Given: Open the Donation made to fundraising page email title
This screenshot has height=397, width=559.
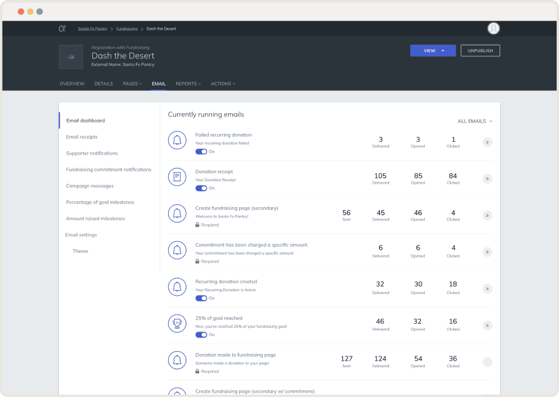Looking at the screenshot, I should [235, 355].
